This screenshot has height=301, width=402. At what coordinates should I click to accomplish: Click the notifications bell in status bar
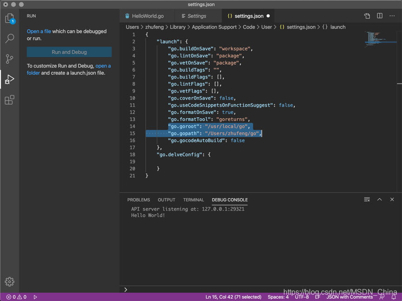coord(394,297)
